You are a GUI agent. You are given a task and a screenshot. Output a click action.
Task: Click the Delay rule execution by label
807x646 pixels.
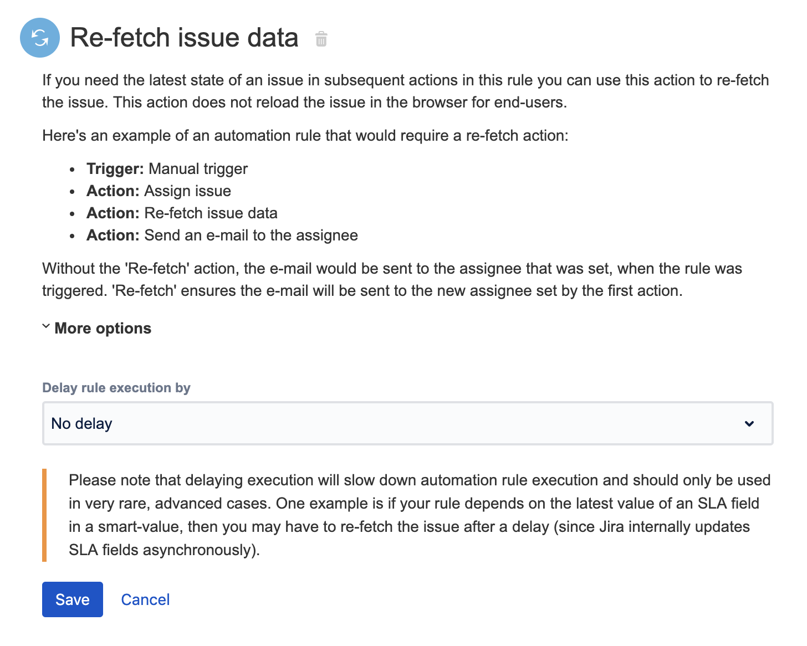coord(116,388)
